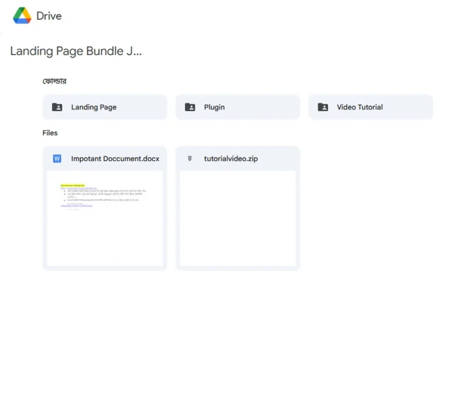464x398 pixels.
Task: Select the Impotant Doccument.docx file name
Action: (115, 159)
